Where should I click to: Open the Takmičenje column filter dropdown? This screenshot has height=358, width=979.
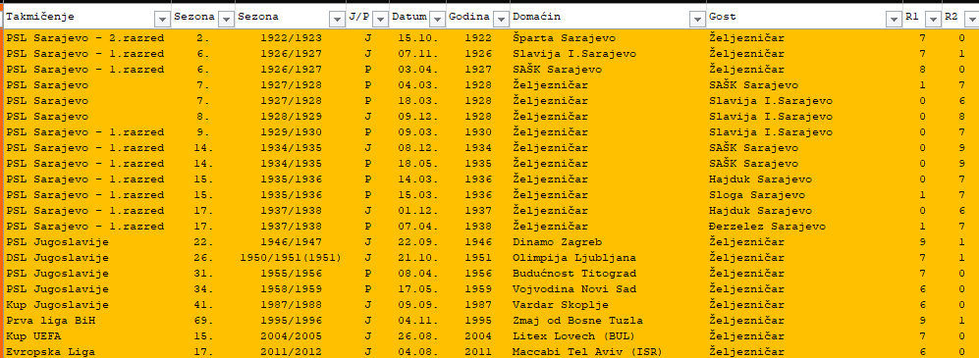coord(162,20)
